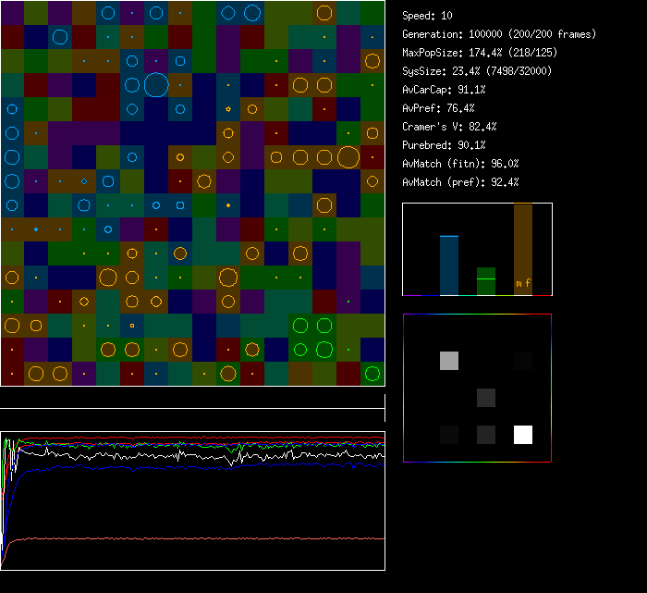Select the green bar in the histogram

[x=486, y=281]
